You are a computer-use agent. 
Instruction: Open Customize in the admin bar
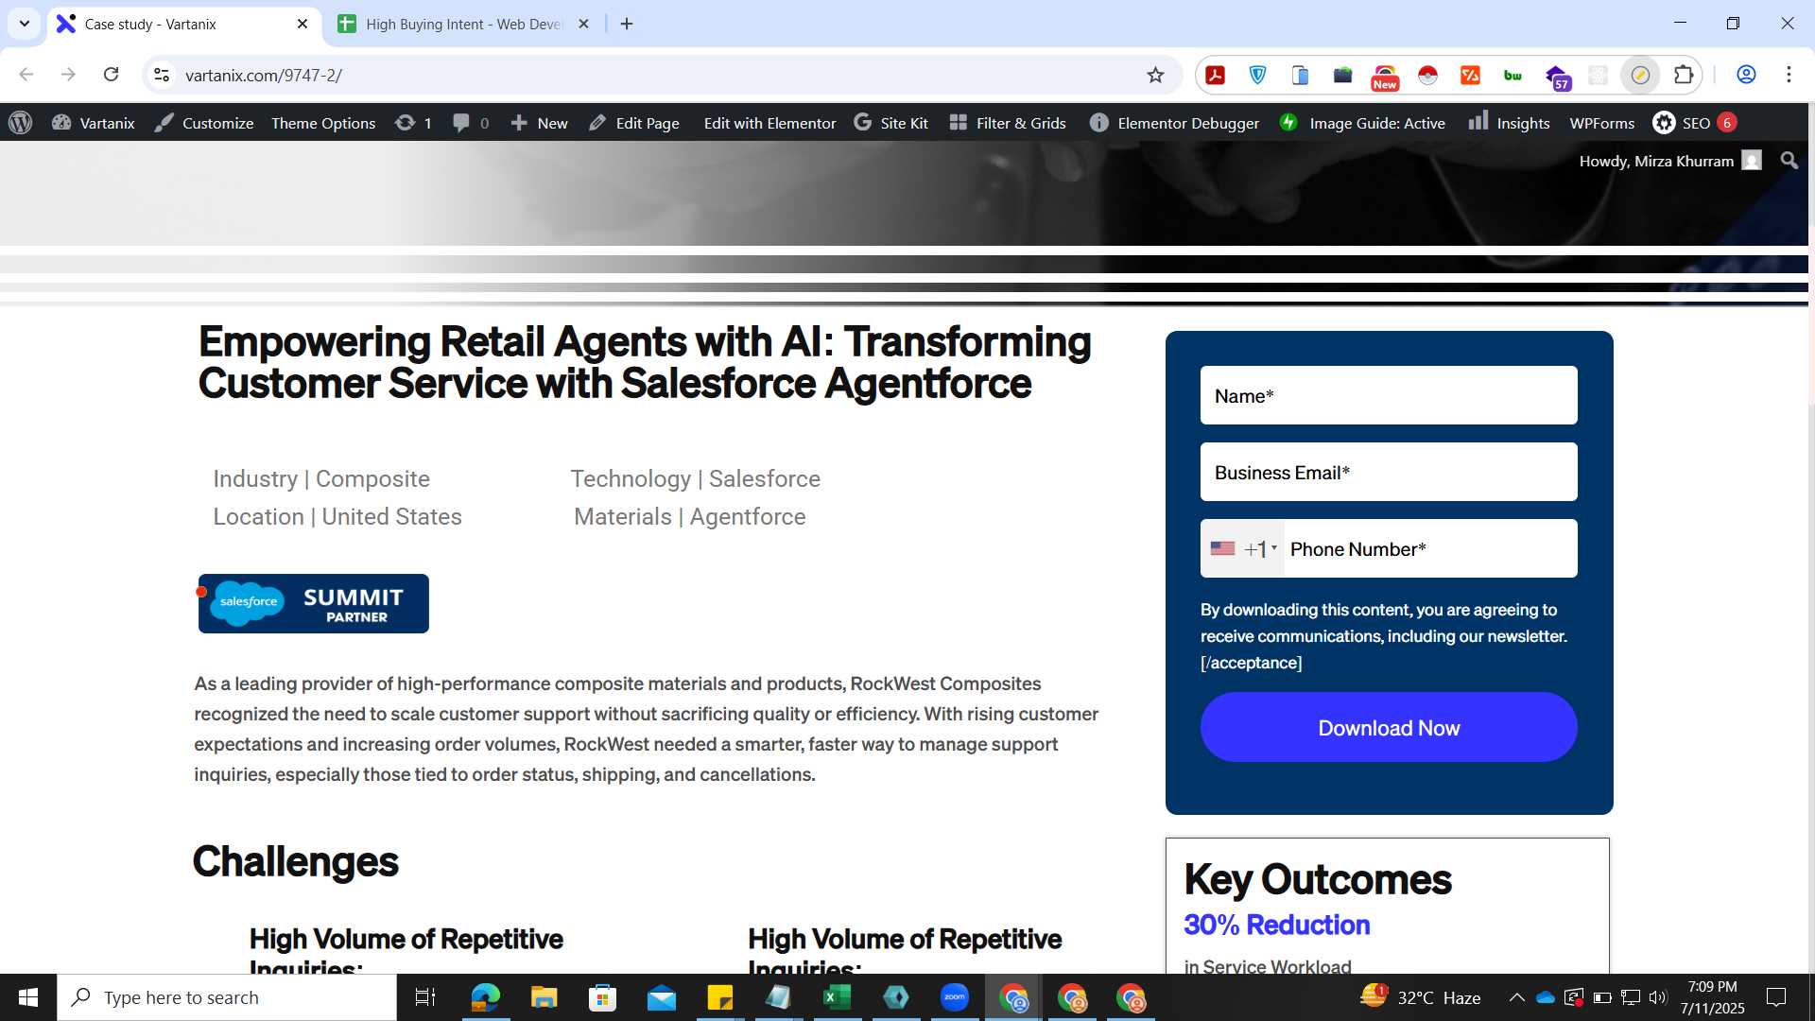click(204, 123)
